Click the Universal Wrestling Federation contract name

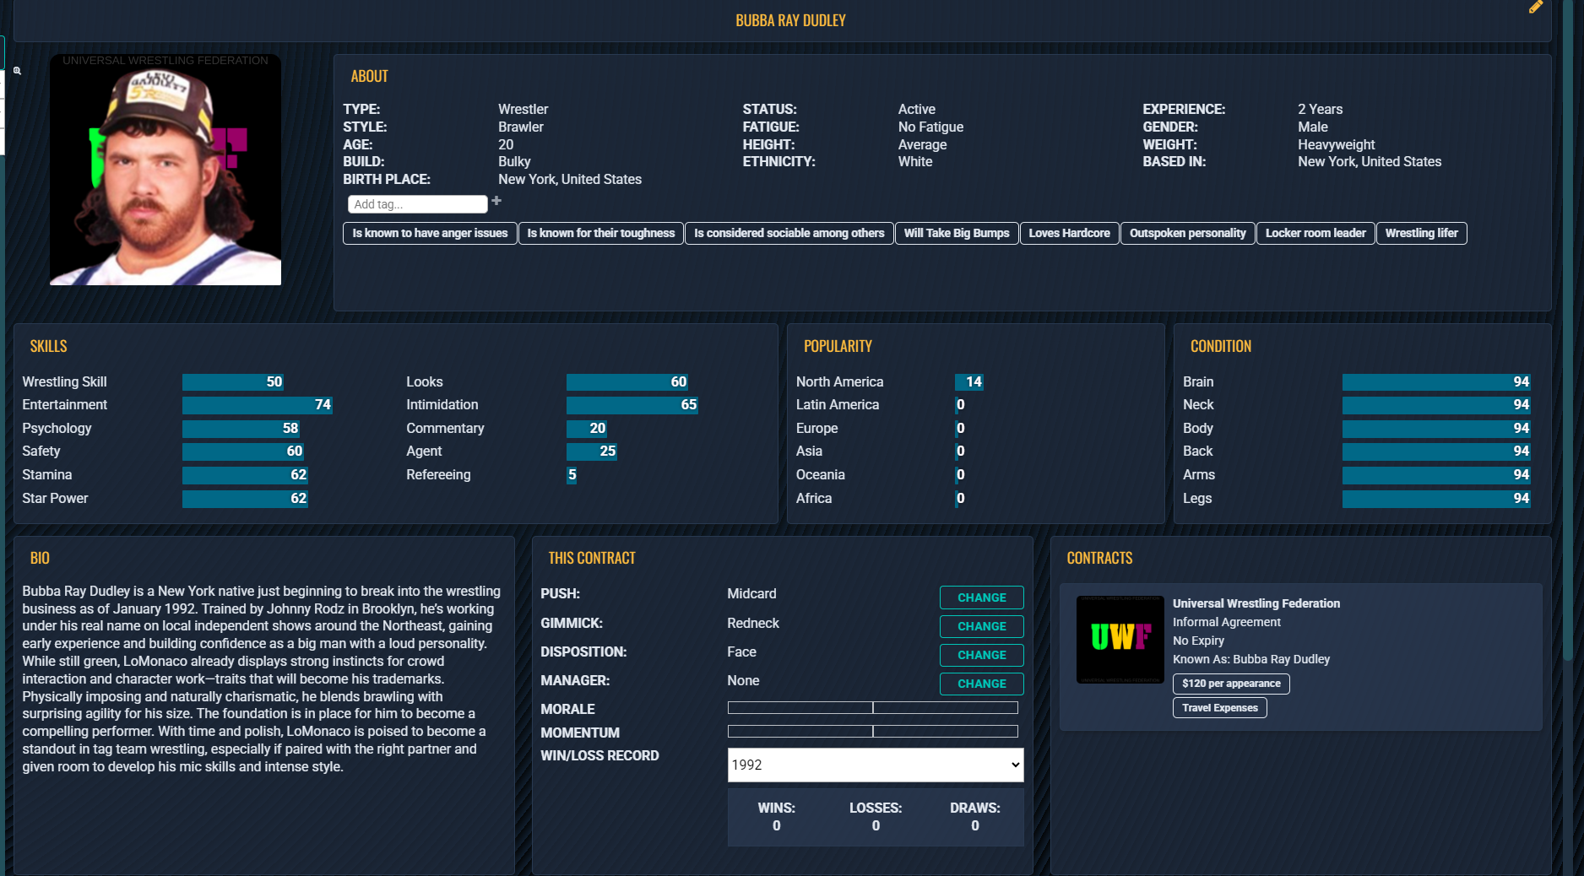coord(1256,603)
